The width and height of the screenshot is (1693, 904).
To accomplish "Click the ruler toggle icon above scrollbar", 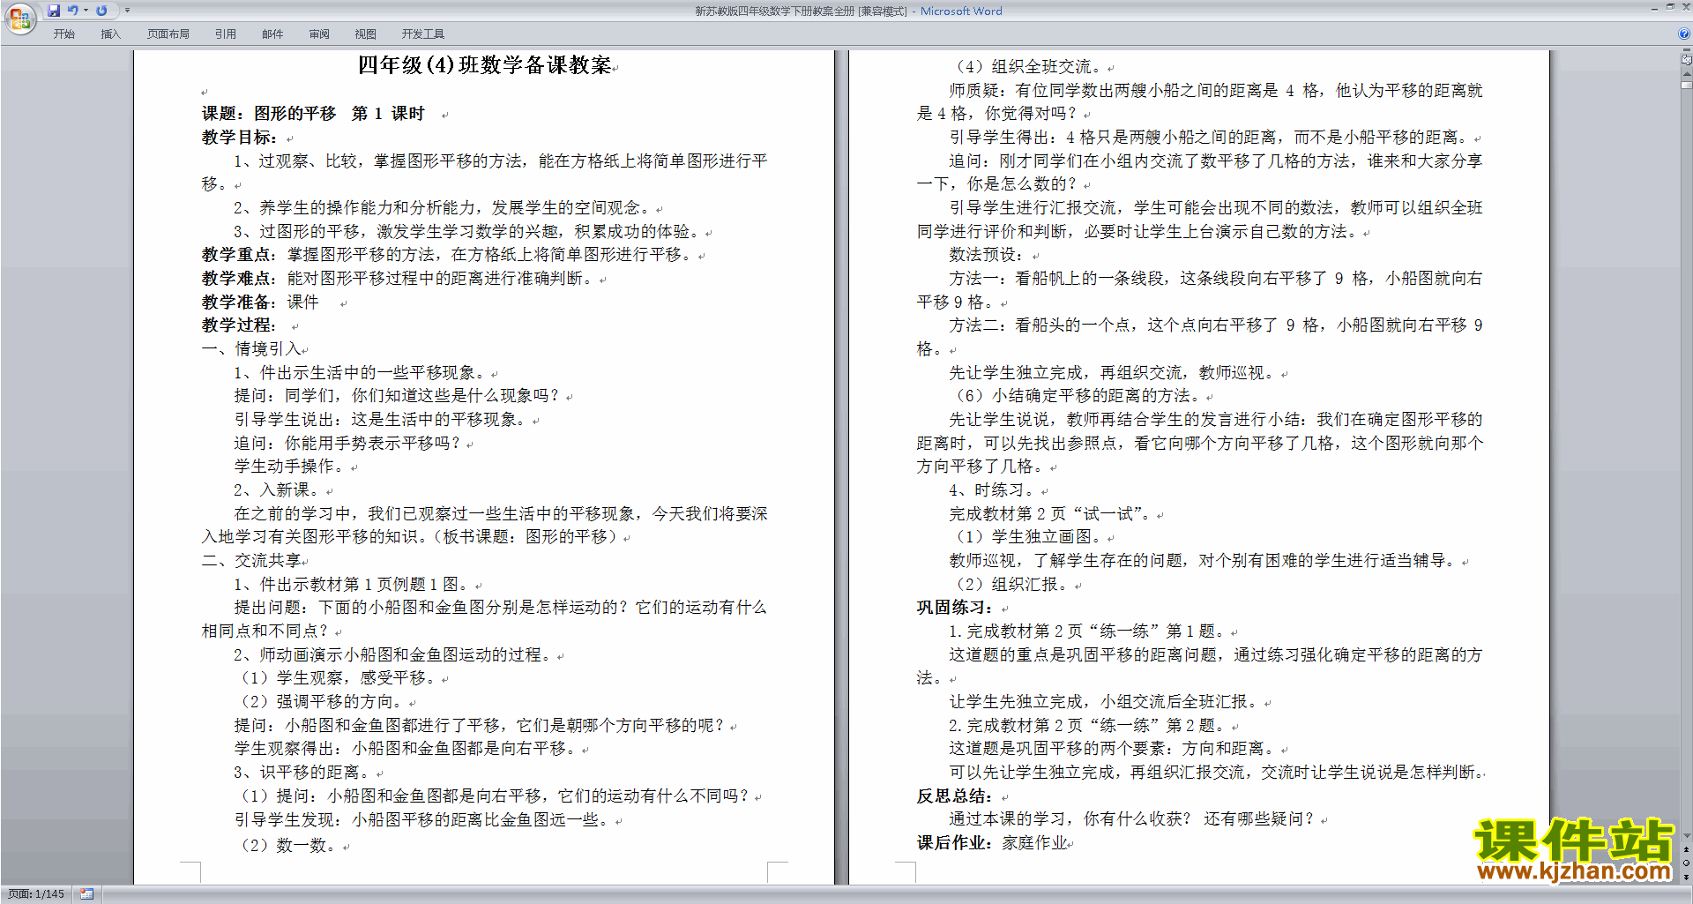I will click(x=1686, y=60).
